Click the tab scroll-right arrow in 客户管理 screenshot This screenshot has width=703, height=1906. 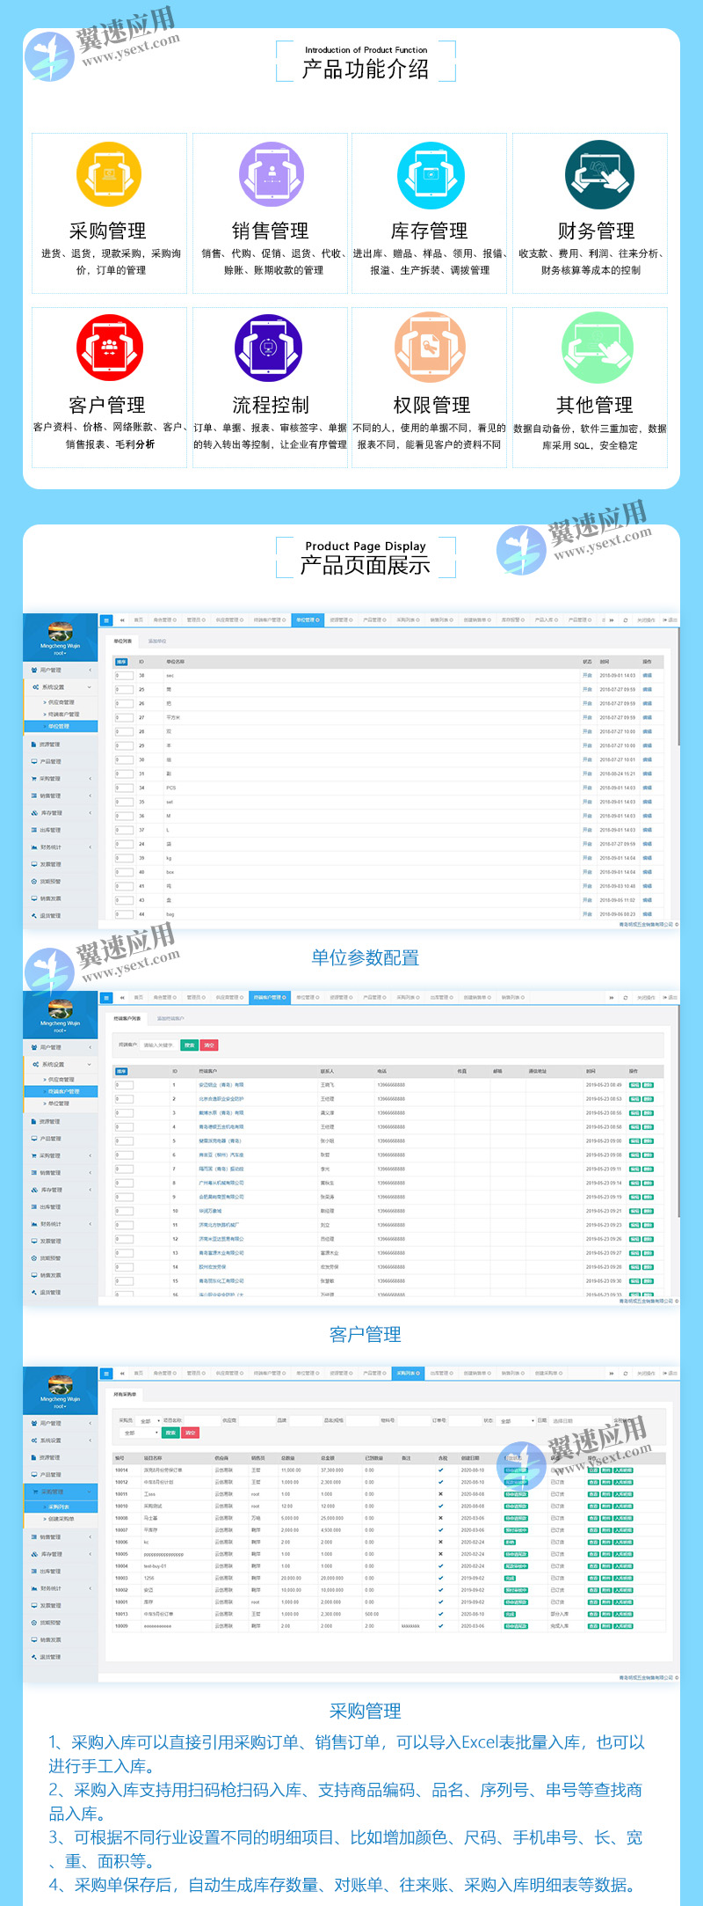coord(611,997)
